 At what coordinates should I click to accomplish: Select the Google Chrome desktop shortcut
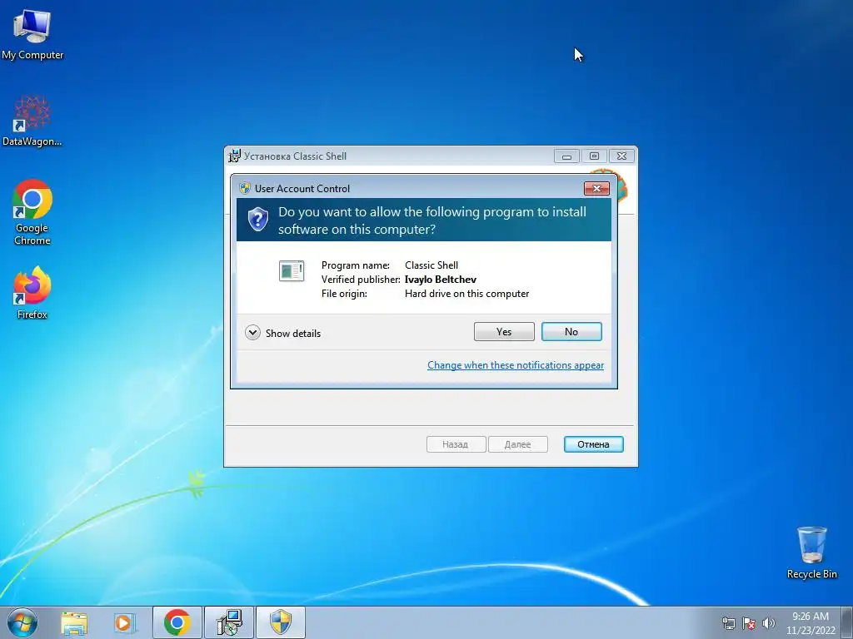(x=32, y=212)
